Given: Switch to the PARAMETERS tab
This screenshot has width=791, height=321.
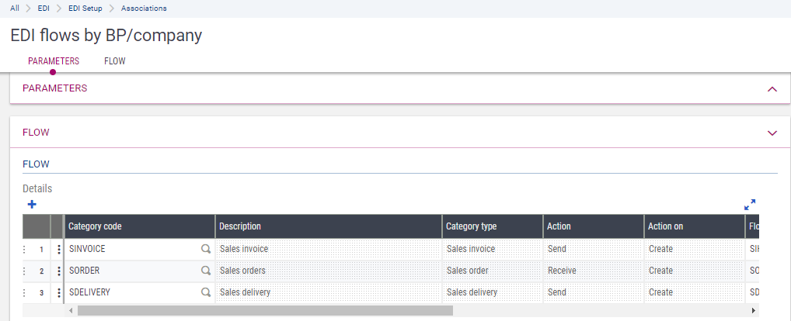Looking at the screenshot, I should click(54, 61).
